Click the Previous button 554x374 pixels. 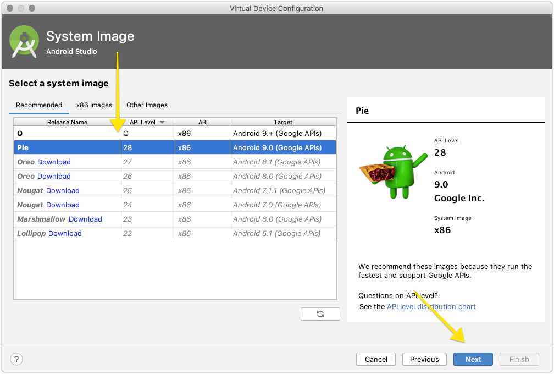click(424, 359)
